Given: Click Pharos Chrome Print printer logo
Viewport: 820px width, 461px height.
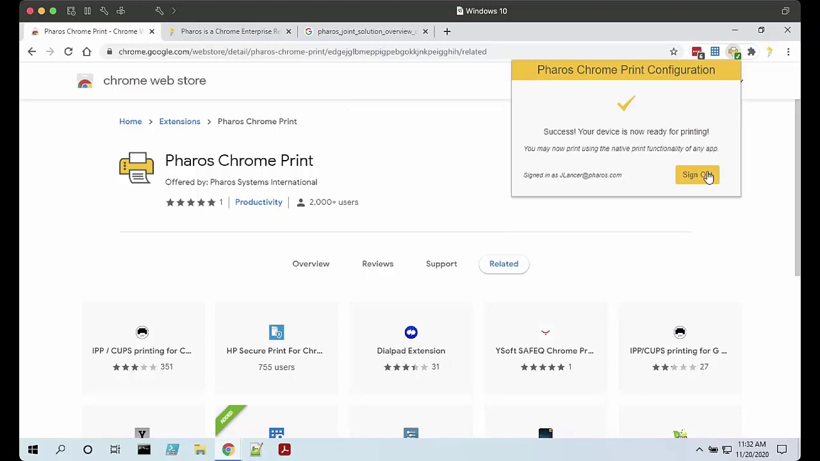Looking at the screenshot, I should [136, 168].
